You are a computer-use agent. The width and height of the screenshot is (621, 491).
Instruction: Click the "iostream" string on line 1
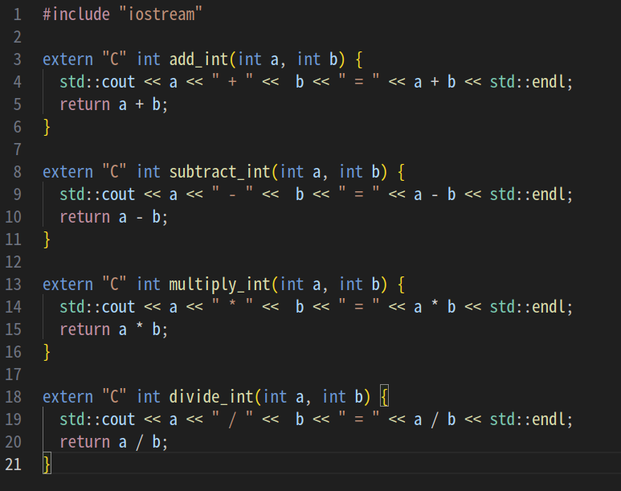pos(161,14)
